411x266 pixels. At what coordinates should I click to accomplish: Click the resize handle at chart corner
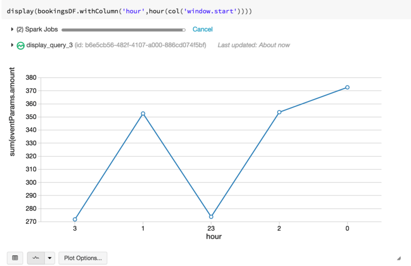click(x=399, y=259)
